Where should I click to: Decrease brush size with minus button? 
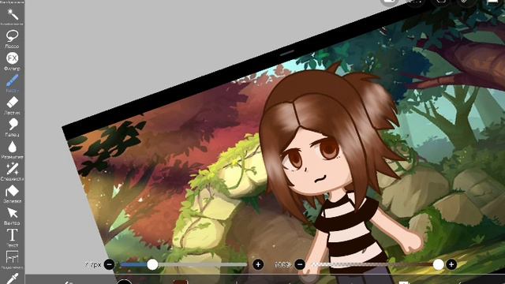point(109,265)
